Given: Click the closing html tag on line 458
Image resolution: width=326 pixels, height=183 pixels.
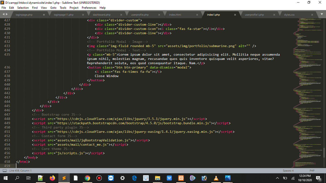Looking at the screenshot, I should [23, 162].
